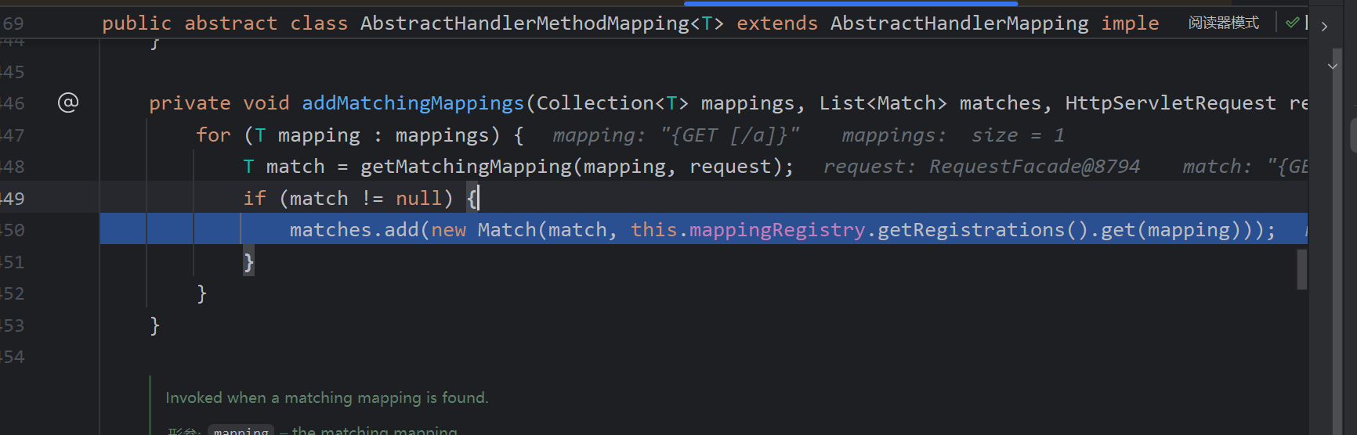This screenshot has height=435, width=1357.
Task: Click Collection<T> parameter type
Action: (613, 103)
